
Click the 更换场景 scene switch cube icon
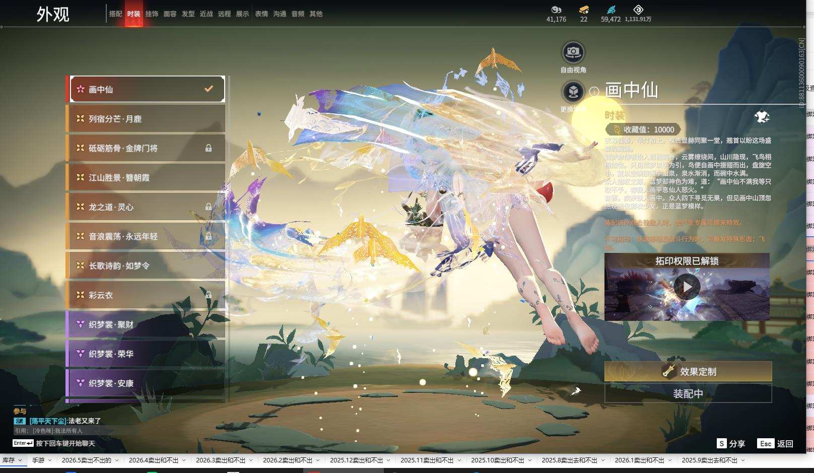pos(573,92)
